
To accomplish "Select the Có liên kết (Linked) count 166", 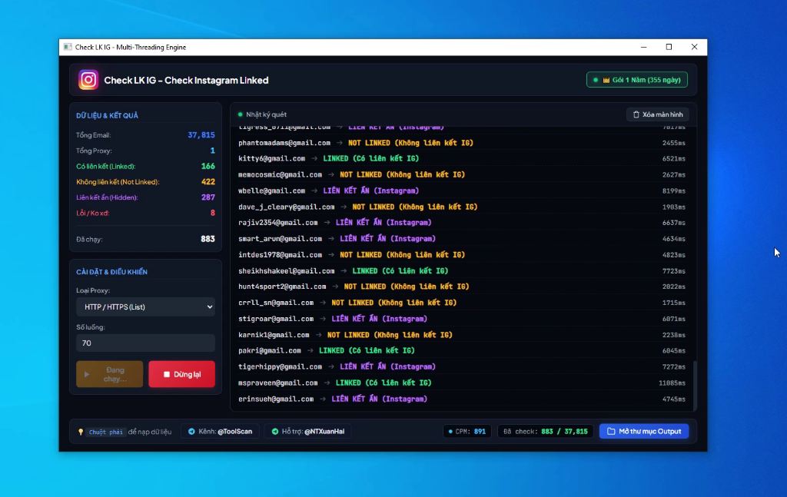I will click(208, 166).
